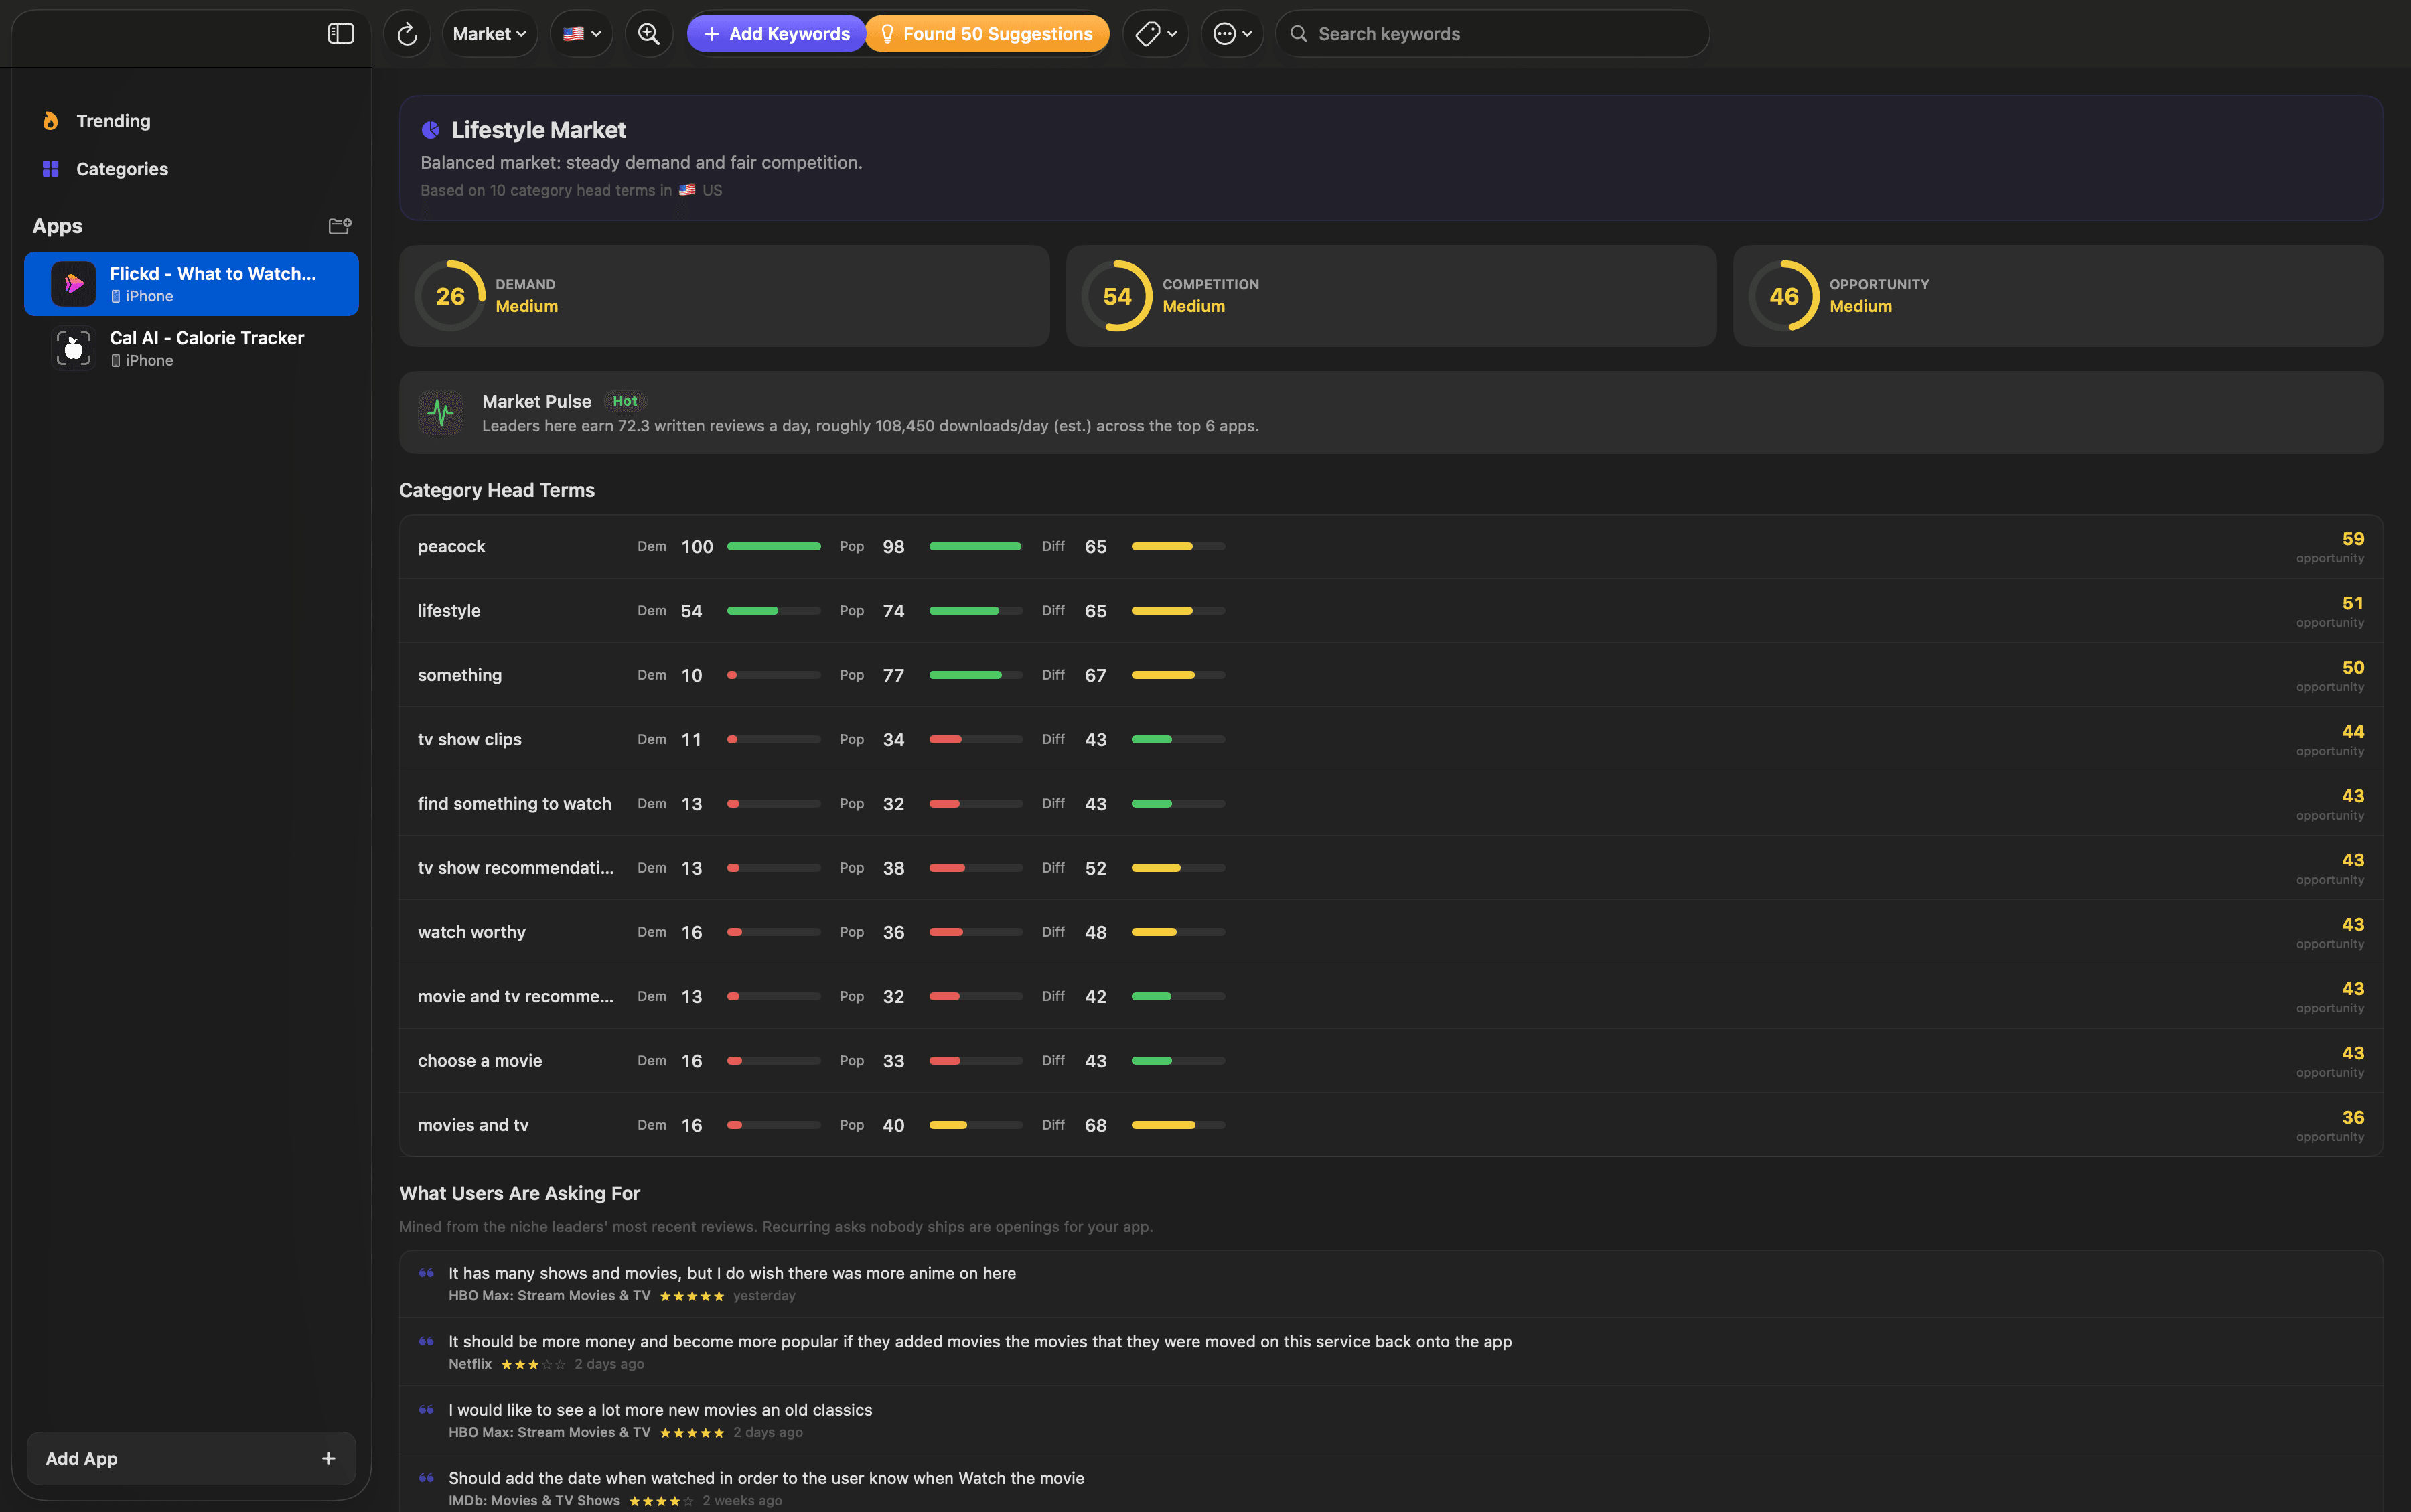This screenshot has height=1512, width=2411.
Task: Open the Market view dropdown
Action: coord(489,34)
